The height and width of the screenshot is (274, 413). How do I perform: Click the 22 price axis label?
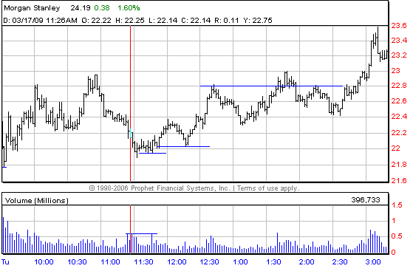coord(395,148)
